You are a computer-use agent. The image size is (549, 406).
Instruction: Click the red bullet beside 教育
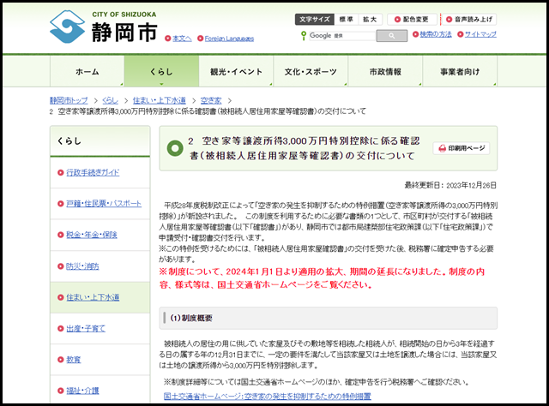pos(61,360)
